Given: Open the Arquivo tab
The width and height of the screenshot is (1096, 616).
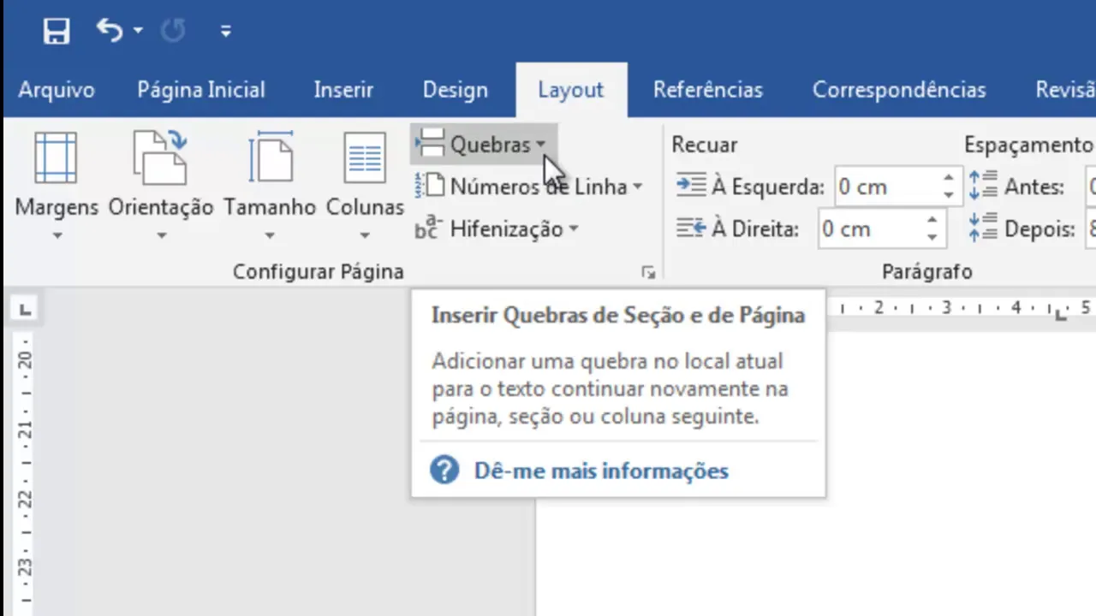Looking at the screenshot, I should [x=57, y=90].
